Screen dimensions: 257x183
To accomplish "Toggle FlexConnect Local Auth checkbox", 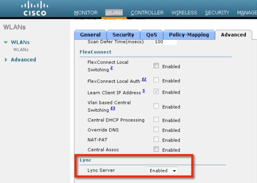I will pos(156,80).
